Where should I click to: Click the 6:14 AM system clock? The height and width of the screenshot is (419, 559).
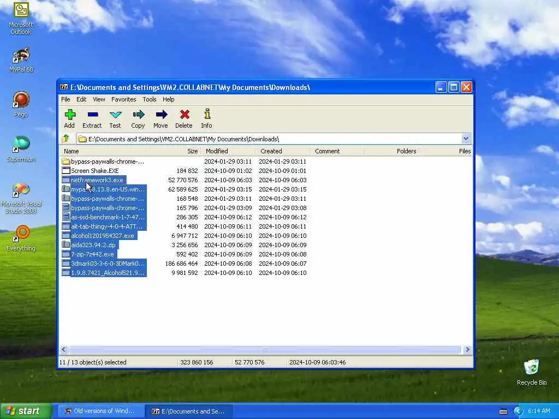(539, 411)
